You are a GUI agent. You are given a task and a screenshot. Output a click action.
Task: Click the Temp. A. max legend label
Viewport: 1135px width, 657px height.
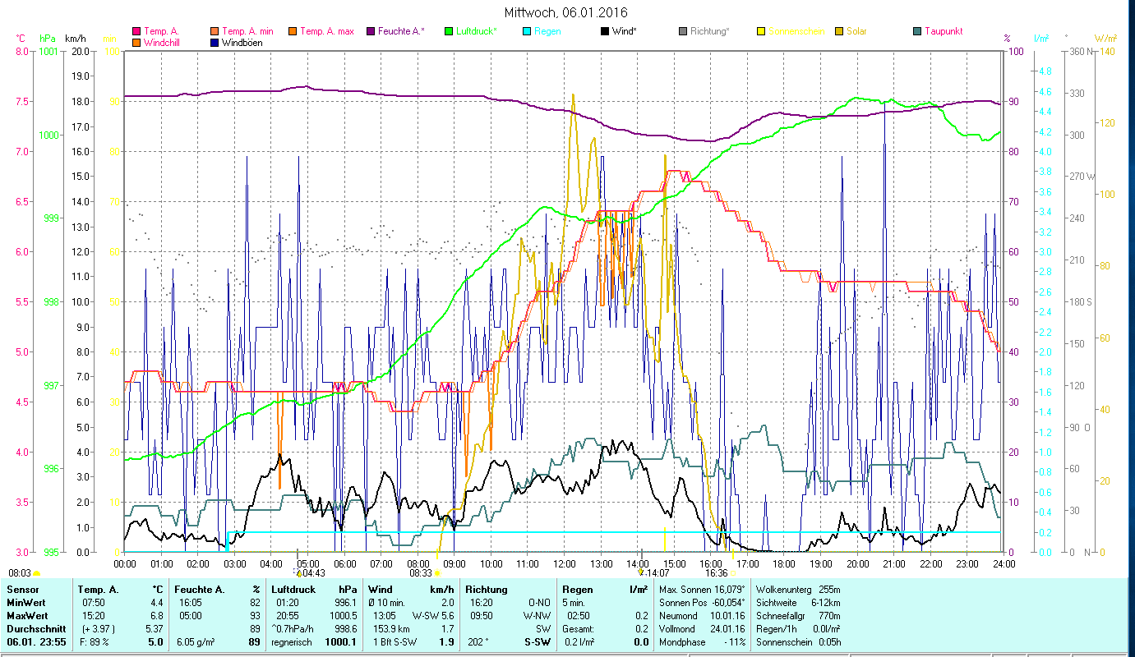326,32
